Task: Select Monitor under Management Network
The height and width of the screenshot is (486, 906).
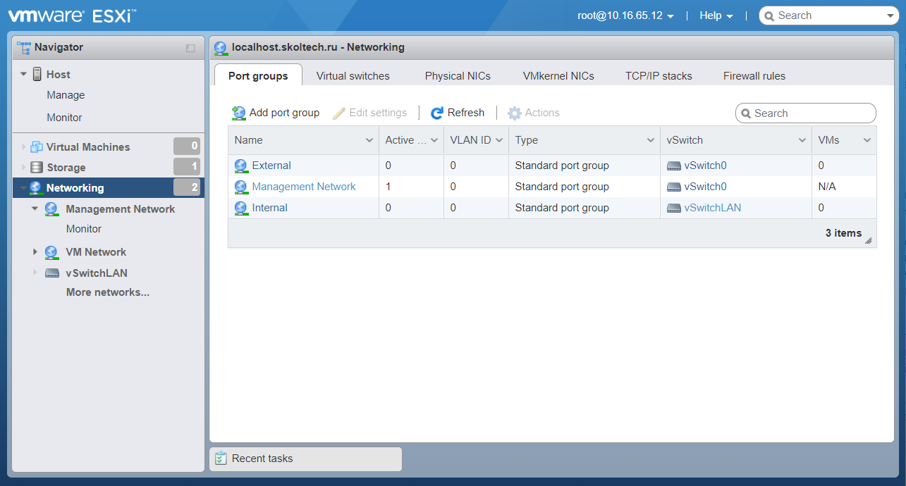Action: pyautogui.click(x=84, y=229)
